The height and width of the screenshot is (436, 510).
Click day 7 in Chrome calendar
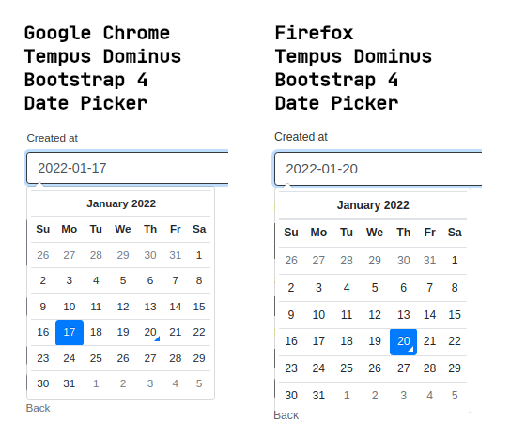(x=176, y=280)
